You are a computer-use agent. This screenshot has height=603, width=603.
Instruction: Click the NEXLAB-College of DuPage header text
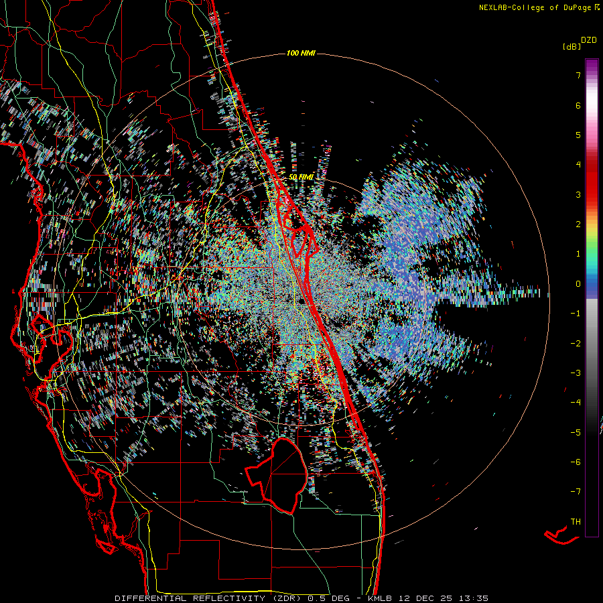point(539,7)
